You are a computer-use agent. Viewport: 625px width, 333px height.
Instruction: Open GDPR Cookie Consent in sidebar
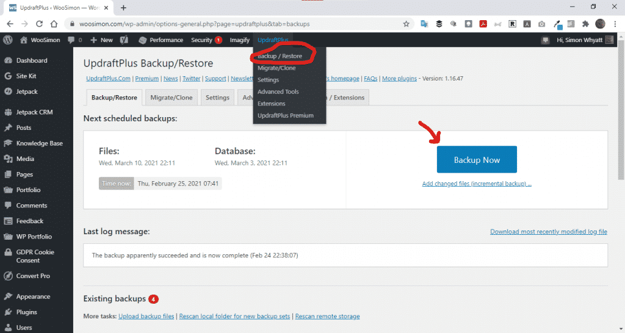click(x=35, y=256)
